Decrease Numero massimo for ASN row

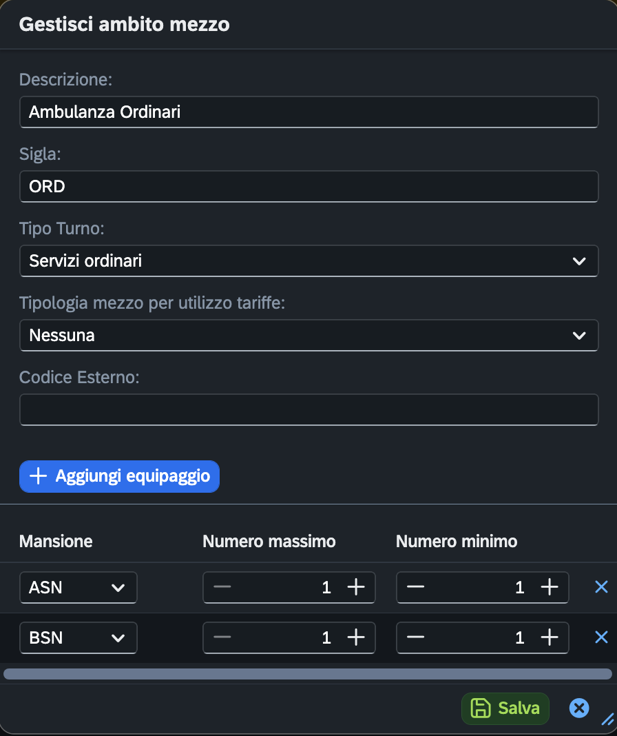click(x=222, y=587)
